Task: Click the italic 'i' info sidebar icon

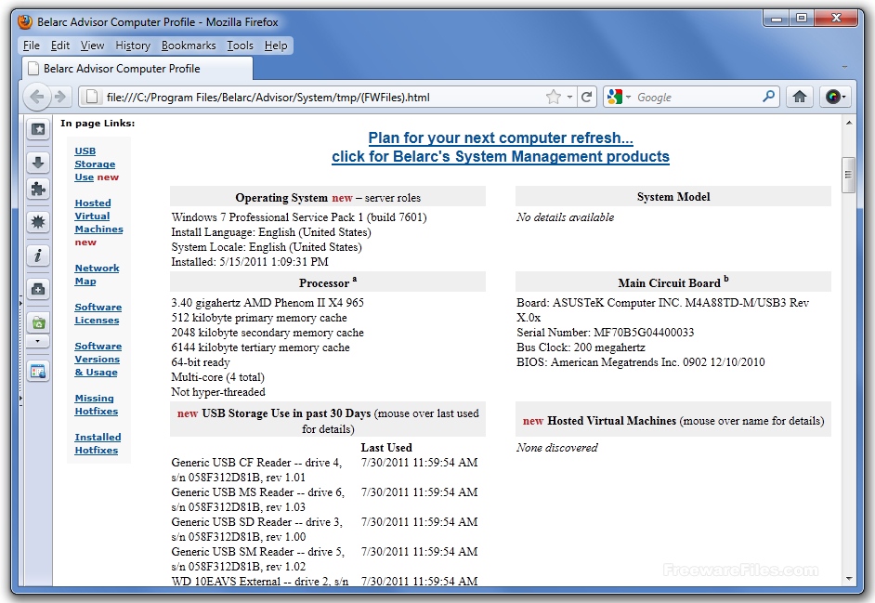Action: (38, 256)
